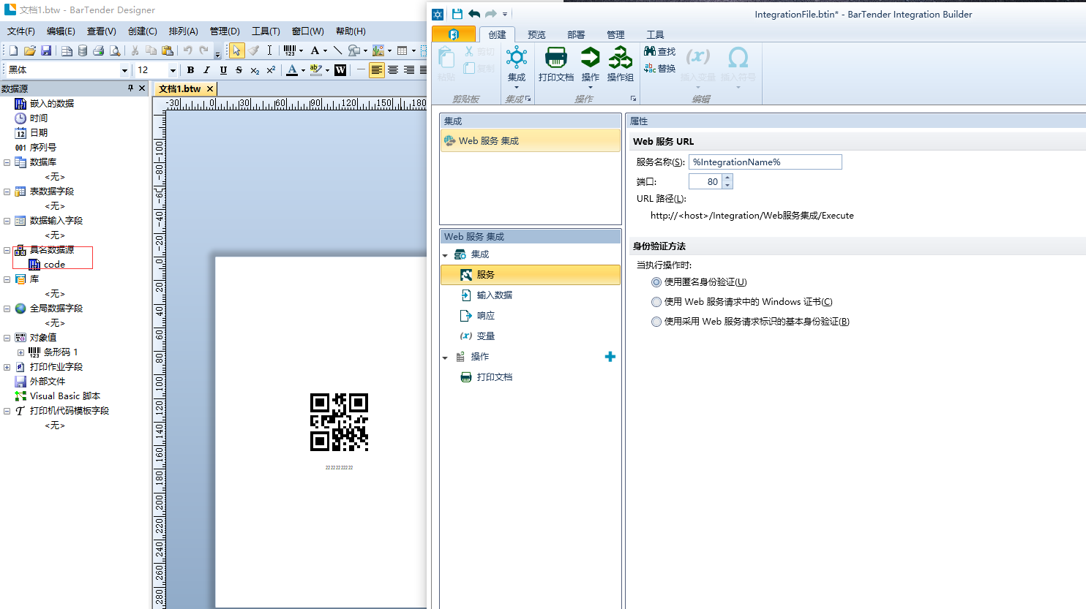This screenshot has height=609, width=1086.
Task: Select the 基本身份验证 radio button
Action: 656,322
